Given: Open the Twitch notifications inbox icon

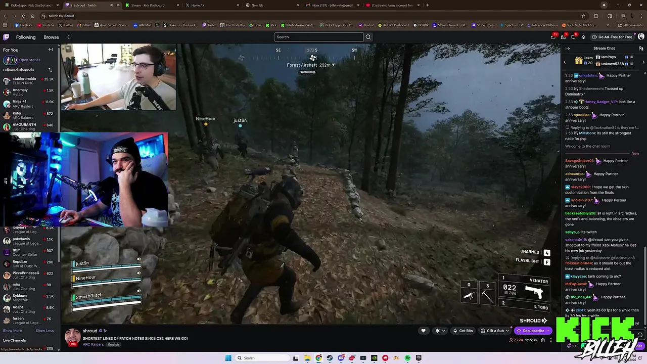Looking at the screenshot, I should 563,37.
